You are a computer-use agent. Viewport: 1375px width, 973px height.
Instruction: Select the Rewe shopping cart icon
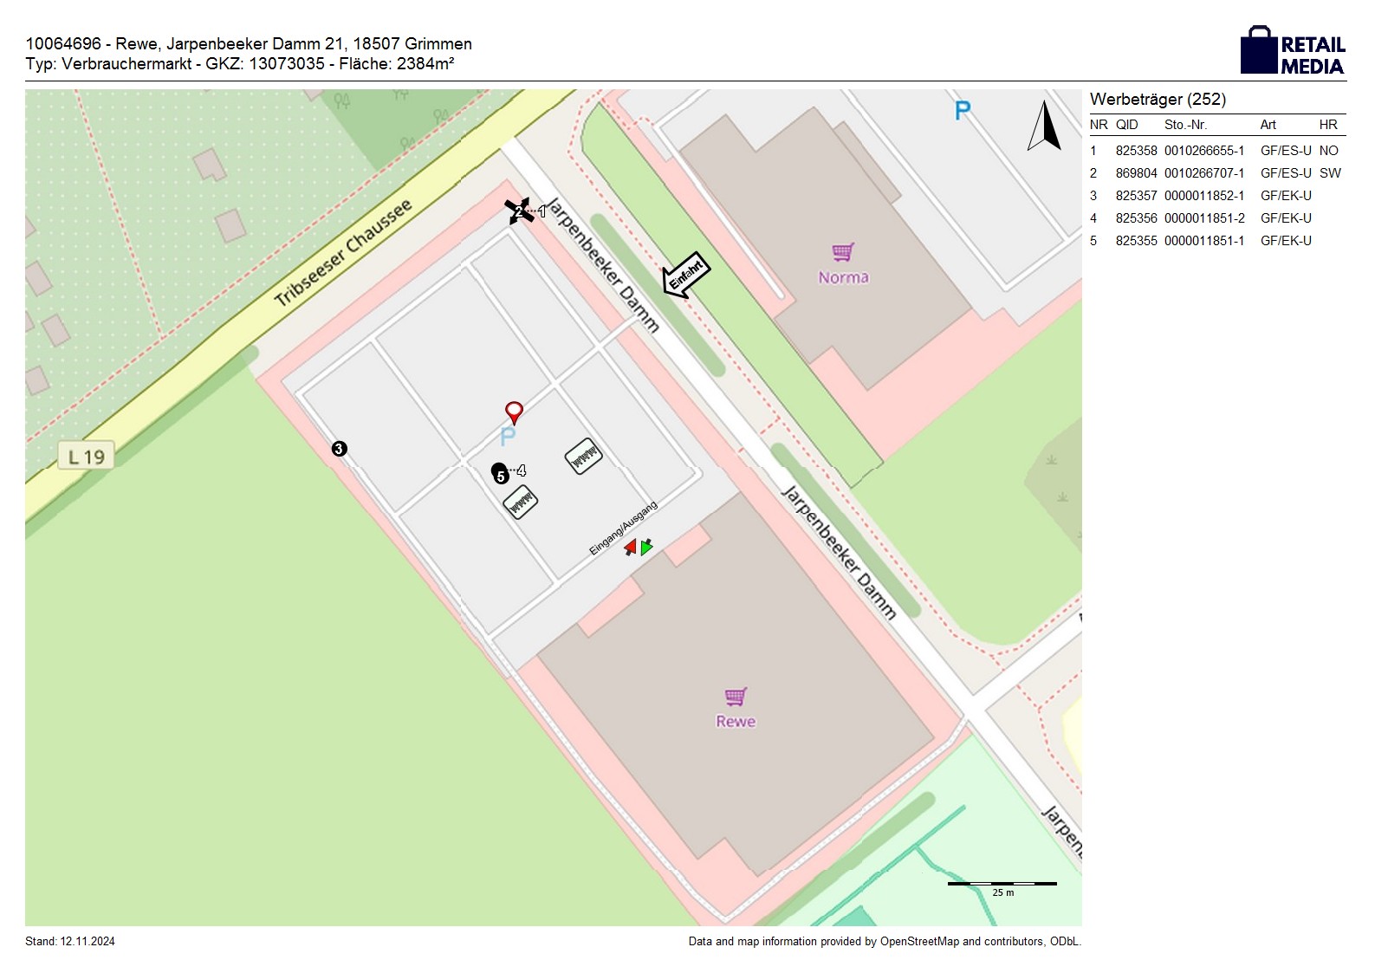736,697
